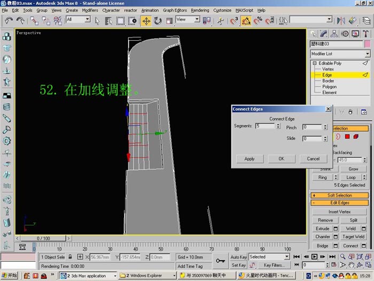Click the Play Animation button
The image size is (374, 281).
point(314,256)
